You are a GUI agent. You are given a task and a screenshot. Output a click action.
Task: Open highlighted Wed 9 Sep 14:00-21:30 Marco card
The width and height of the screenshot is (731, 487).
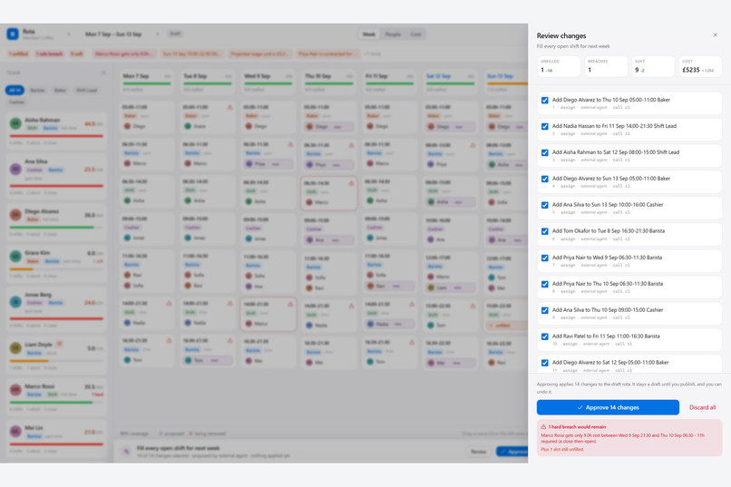[268, 315]
